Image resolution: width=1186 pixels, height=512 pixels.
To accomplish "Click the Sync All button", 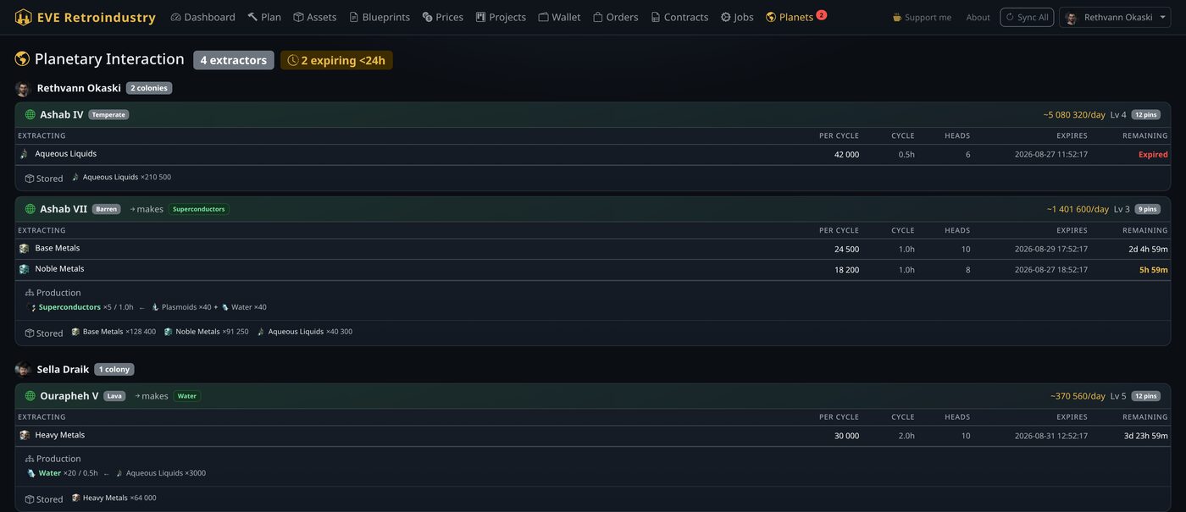I will pos(1027,17).
